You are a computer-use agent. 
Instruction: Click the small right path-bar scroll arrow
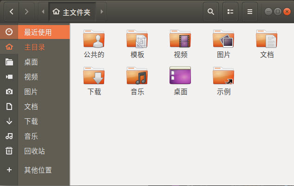coord(101,12)
